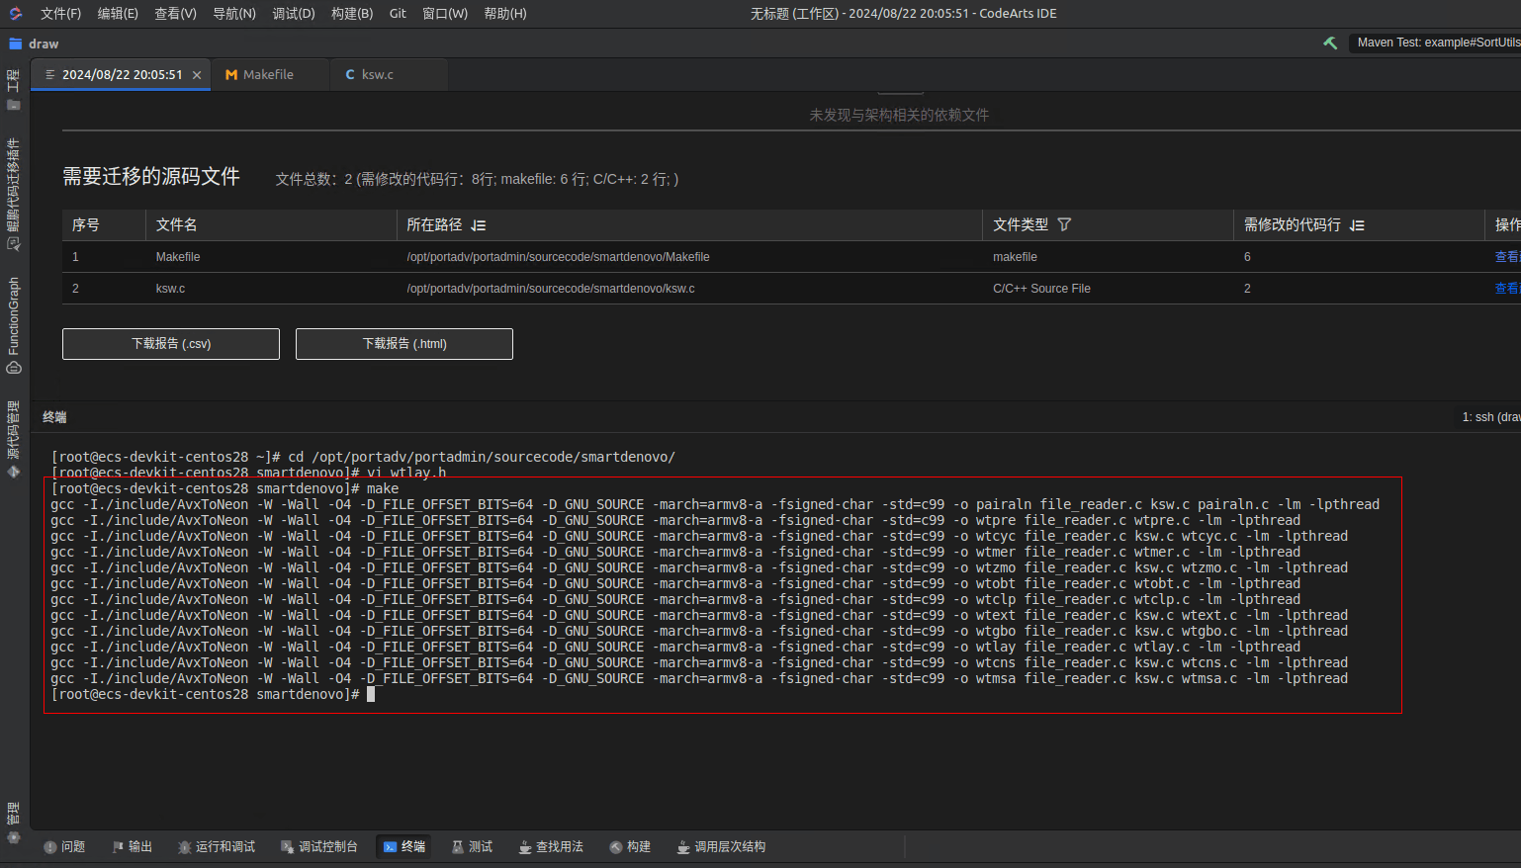Image resolution: width=1521 pixels, height=868 pixels.
Task: Open the 输出 output panel
Action: tap(133, 846)
